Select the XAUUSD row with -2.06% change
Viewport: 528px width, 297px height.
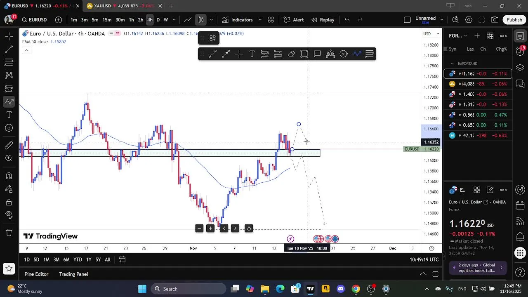pyautogui.click(x=478, y=84)
